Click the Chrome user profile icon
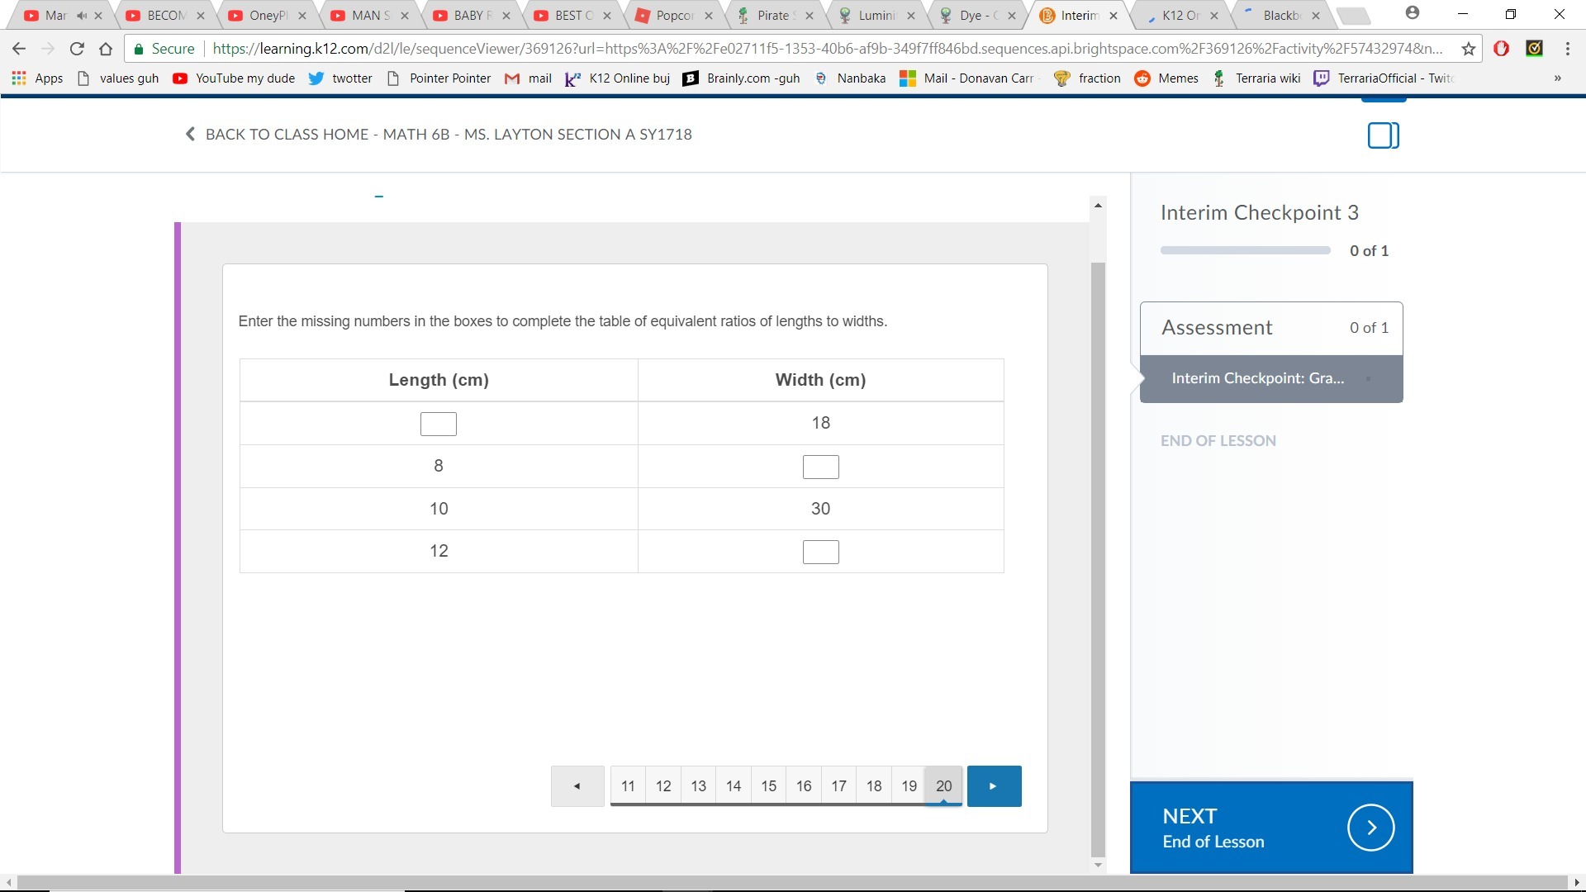The image size is (1586, 892). [x=1413, y=13]
